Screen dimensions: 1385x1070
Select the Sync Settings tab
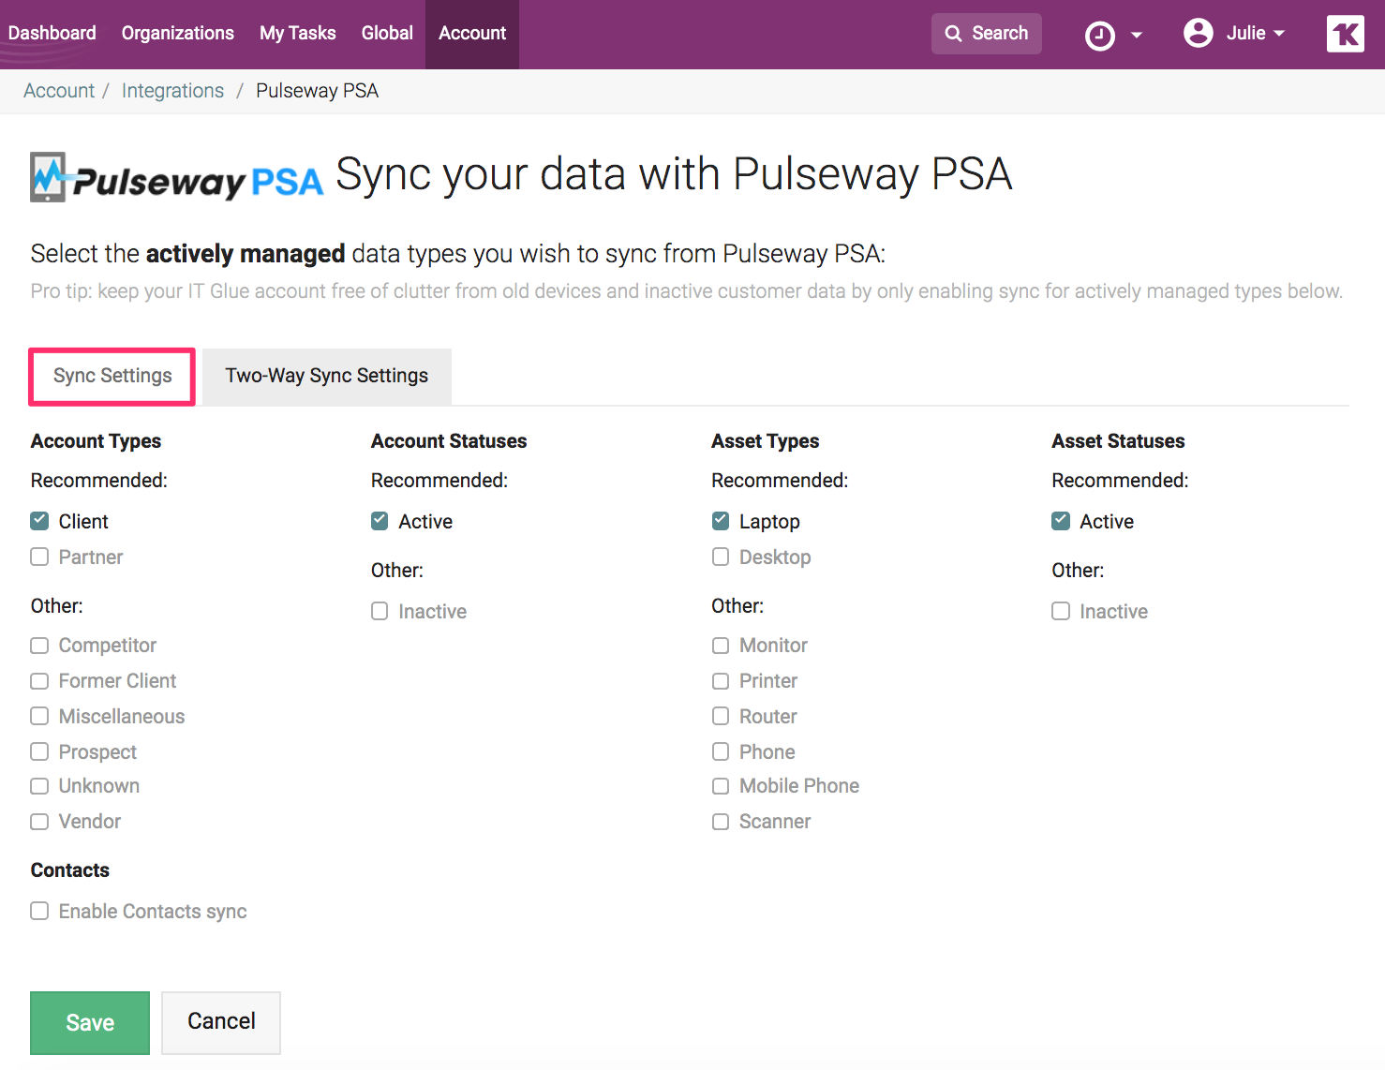pyautogui.click(x=112, y=376)
